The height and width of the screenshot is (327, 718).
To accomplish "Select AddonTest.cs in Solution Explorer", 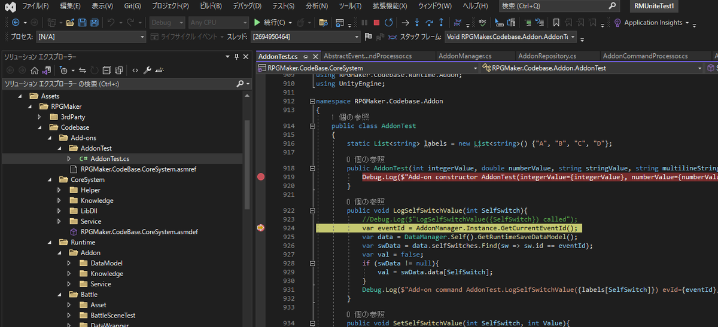I will [x=109, y=159].
